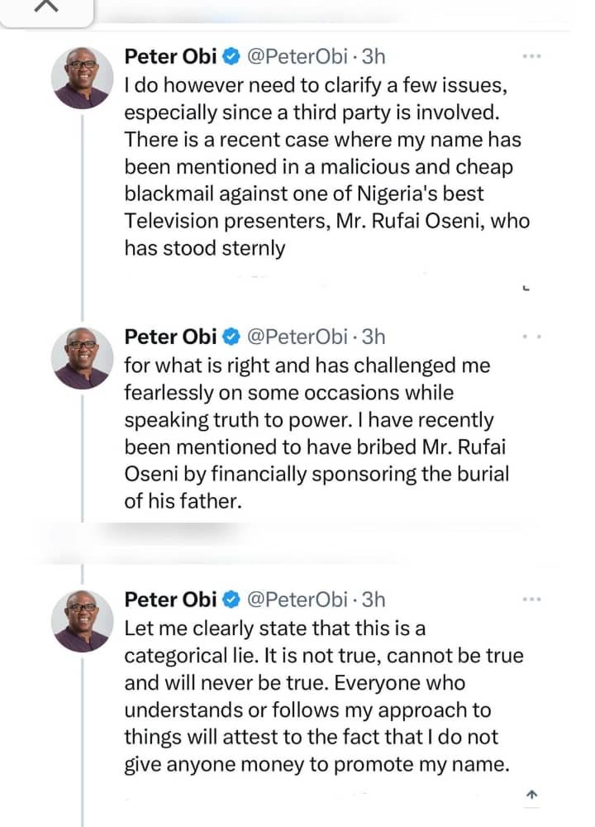Open more options on the 'for what is right' tweet
This screenshot has height=827, width=595.
[x=532, y=337]
